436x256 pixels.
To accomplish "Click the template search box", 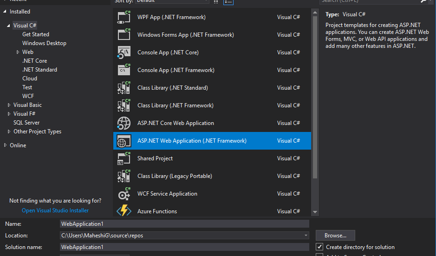I will [370, 1].
